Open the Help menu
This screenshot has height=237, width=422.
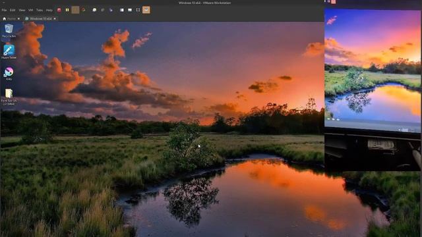(x=49, y=11)
